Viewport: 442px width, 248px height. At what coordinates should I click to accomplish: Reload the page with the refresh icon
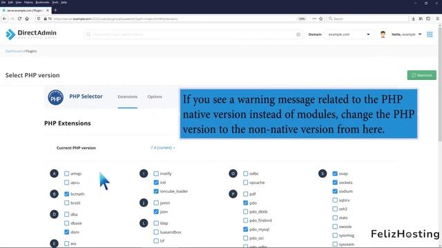[19, 19]
